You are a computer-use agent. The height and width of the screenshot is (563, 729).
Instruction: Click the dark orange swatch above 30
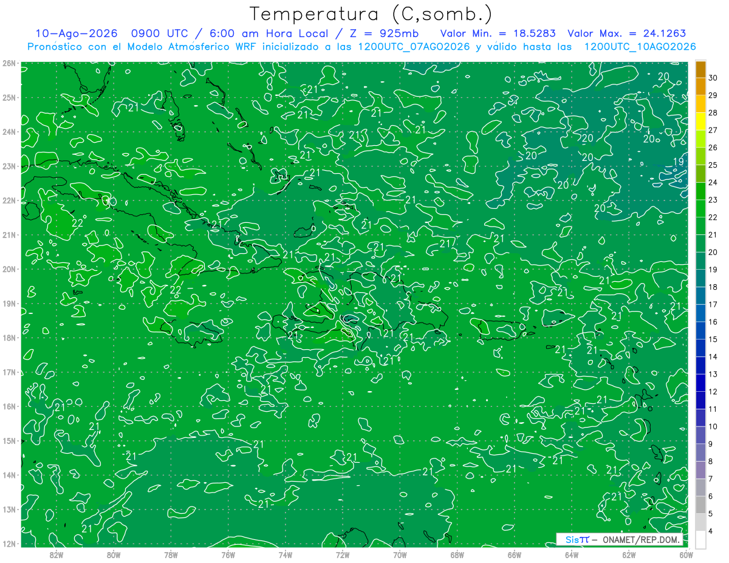pyautogui.click(x=700, y=69)
